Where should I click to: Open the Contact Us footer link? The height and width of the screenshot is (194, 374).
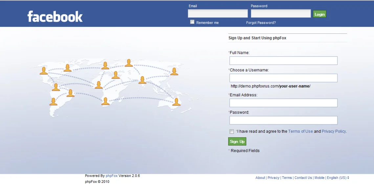pos(303,178)
